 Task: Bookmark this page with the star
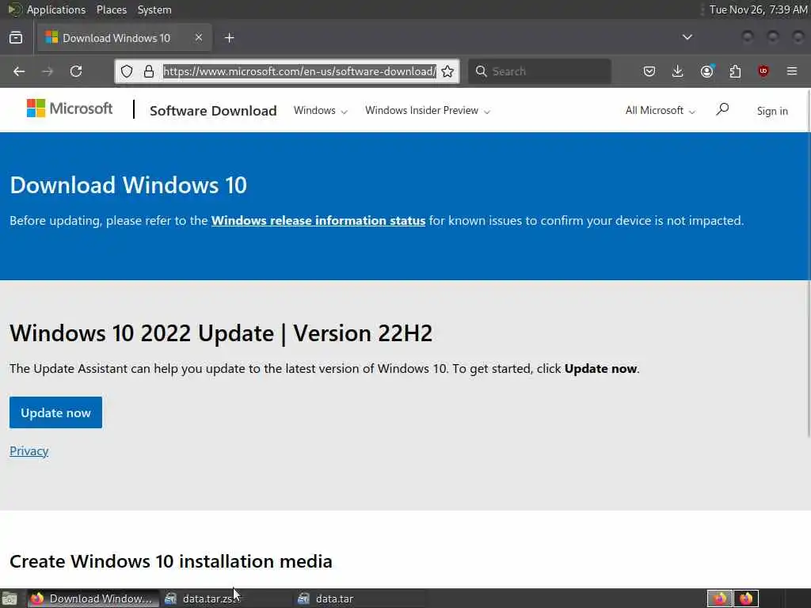[447, 71]
